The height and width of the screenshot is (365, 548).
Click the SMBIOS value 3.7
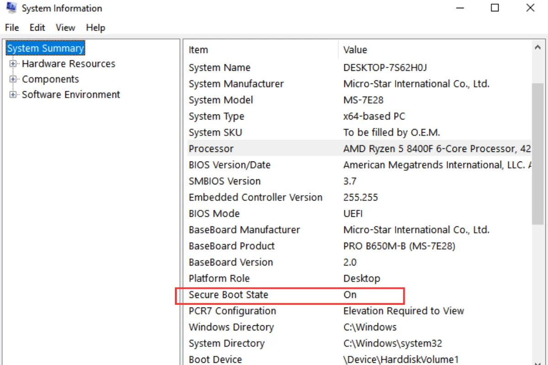[x=350, y=181]
